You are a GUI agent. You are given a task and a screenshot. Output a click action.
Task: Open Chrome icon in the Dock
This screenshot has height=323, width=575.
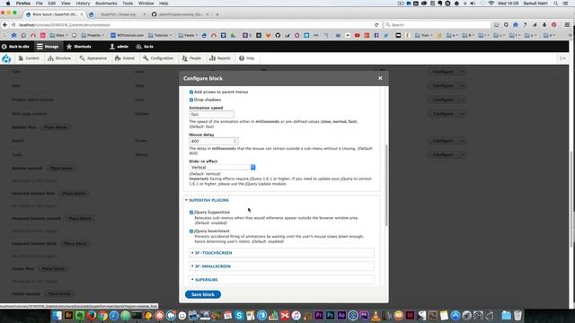(102, 315)
